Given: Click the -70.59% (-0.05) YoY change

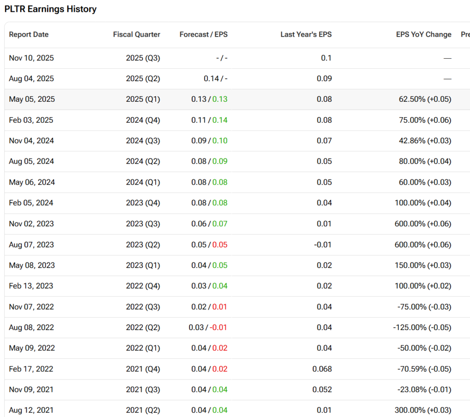Looking at the screenshot, I should [425, 369].
